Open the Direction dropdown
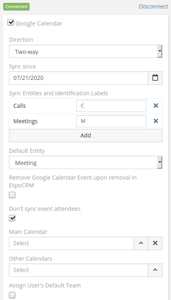Image resolution: width=171 pixels, height=300 pixels. [x=85, y=51]
